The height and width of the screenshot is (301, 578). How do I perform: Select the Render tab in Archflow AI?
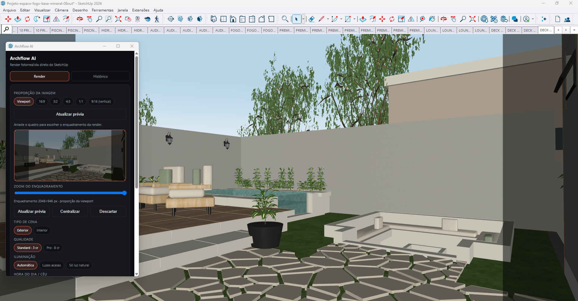(39, 76)
